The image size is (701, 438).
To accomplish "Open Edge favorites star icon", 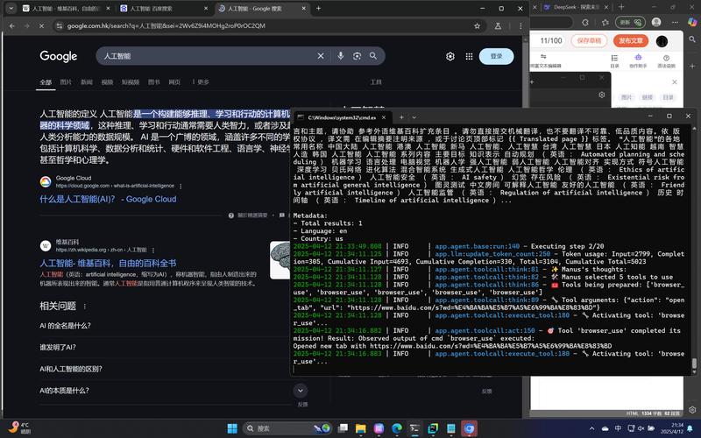I will 605,22.
